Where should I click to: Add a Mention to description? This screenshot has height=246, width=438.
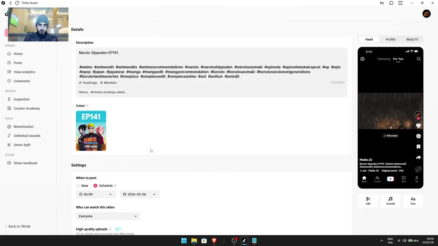(108, 83)
